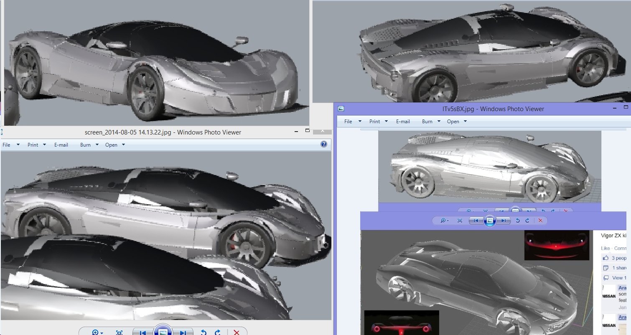The width and height of the screenshot is (631, 335).
Task: Expand Open dropdown arrow in screen_2014-08-05 window
Action: click(x=123, y=145)
